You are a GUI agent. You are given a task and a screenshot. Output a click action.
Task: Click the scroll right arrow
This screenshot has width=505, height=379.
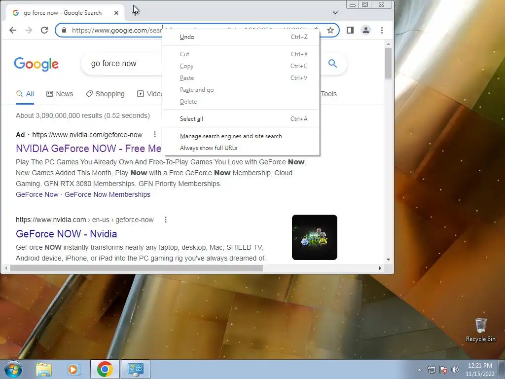coord(380,268)
